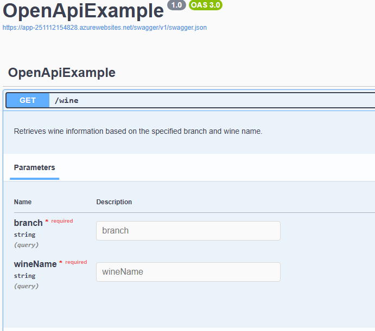Switch to the Parameters tab
The height and width of the screenshot is (331, 375).
pyautogui.click(x=34, y=167)
